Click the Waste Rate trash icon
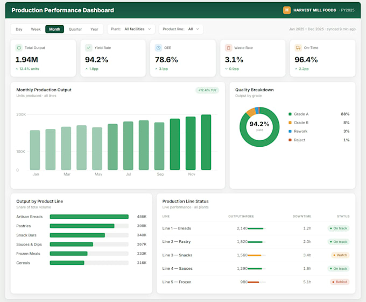 229,48
